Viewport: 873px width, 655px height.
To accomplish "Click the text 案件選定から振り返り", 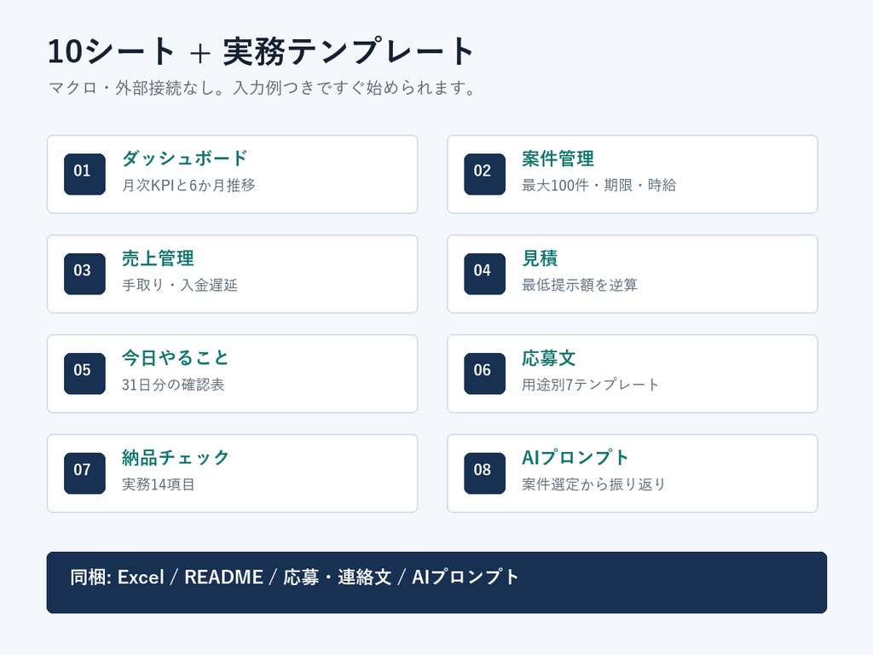I will point(593,484).
